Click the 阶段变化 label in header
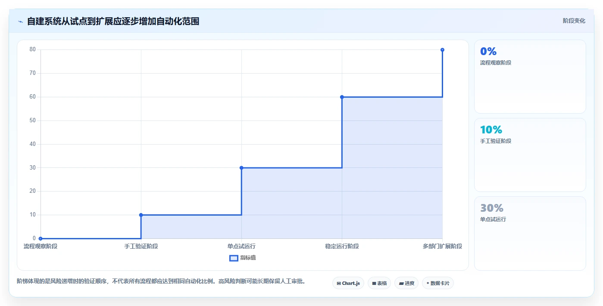The width and height of the screenshot is (603, 306). [574, 21]
